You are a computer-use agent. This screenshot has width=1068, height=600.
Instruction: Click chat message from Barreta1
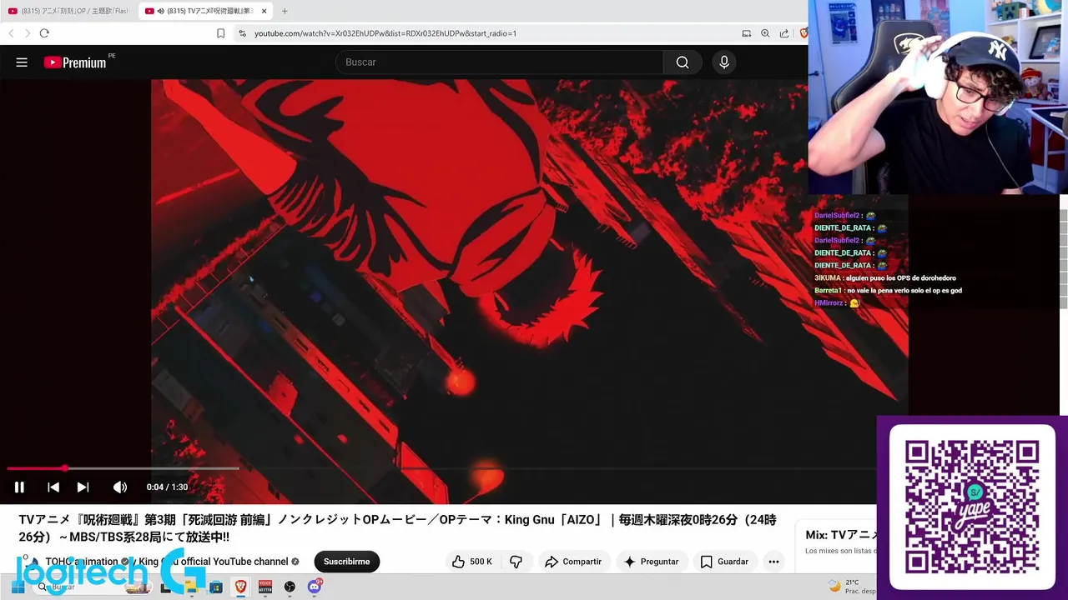(888, 290)
